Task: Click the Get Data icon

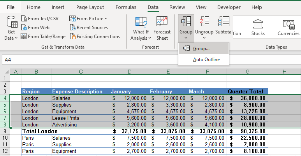Action: pyautogui.click(x=11, y=23)
